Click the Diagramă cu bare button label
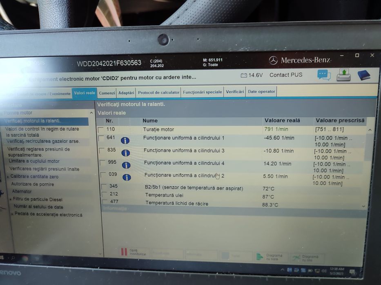Image resolution: width=381 pixels, height=285 pixels. coord(274,257)
